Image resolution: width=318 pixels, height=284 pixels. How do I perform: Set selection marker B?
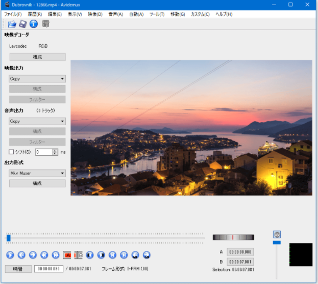(78, 255)
